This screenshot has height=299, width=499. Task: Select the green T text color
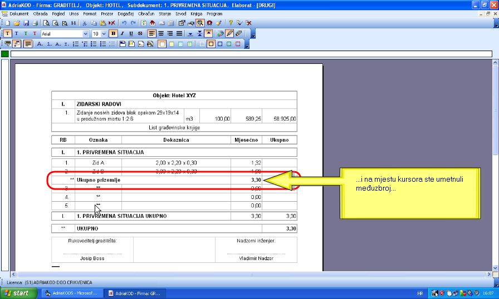(x=26, y=33)
